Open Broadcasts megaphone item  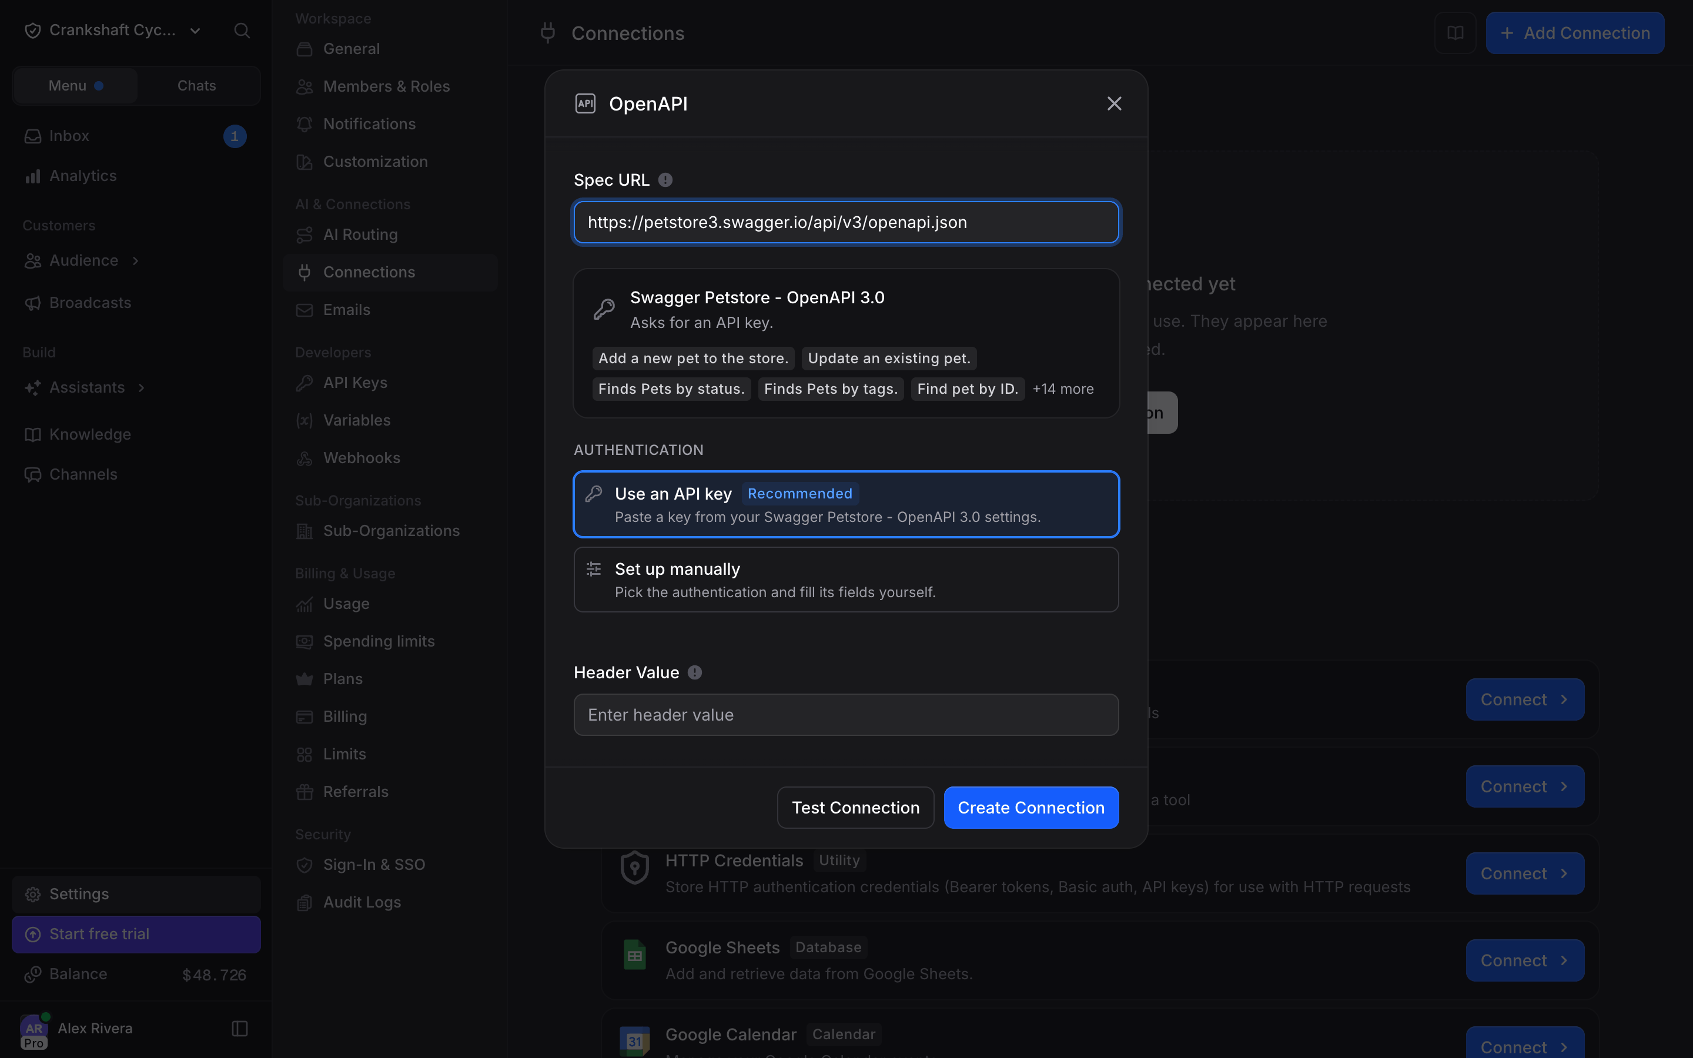[136, 303]
